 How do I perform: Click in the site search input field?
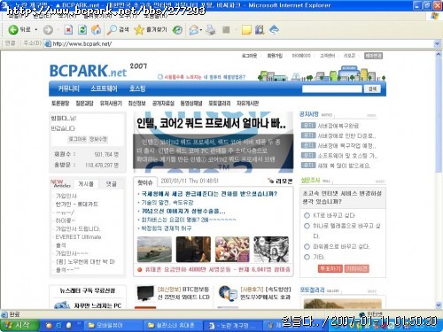(332, 89)
